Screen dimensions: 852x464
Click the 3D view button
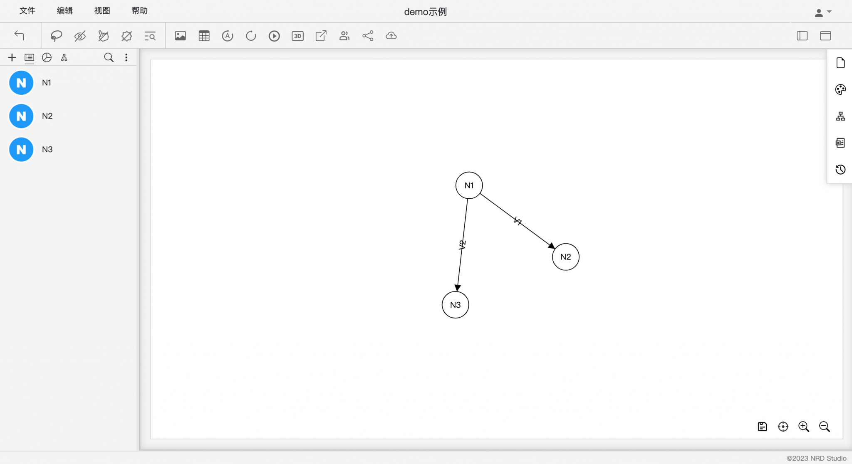tap(297, 36)
